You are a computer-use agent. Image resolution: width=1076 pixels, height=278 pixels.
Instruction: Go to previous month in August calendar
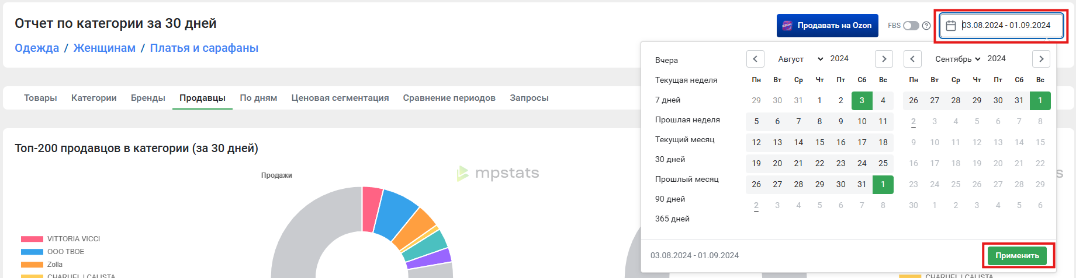(755, 59)
